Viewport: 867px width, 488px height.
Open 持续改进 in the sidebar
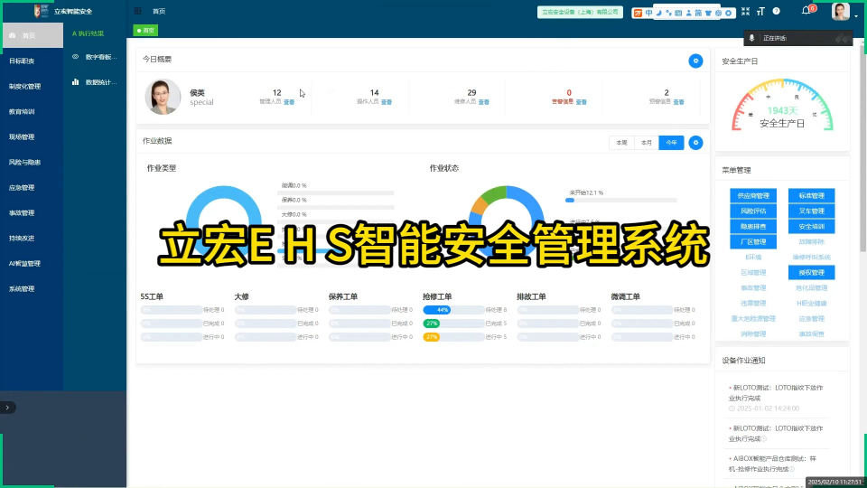22,239
